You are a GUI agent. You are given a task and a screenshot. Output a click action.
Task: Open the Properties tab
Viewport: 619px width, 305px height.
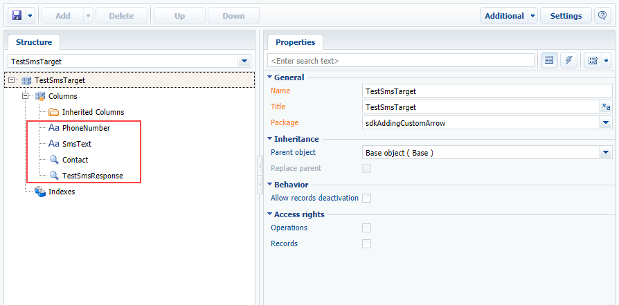[295, 42]
